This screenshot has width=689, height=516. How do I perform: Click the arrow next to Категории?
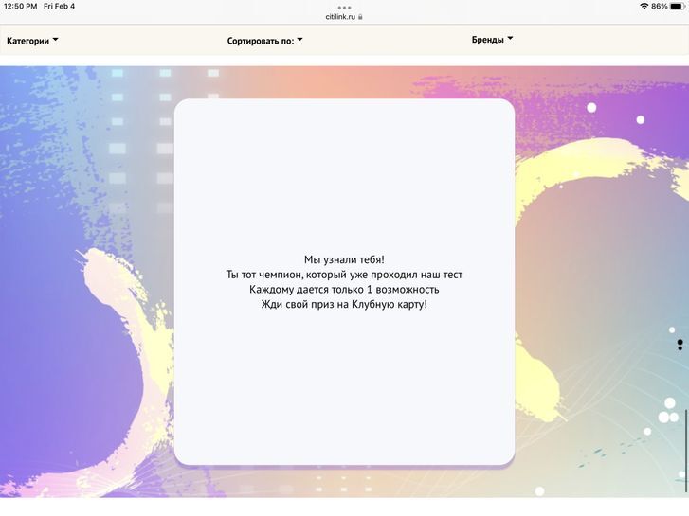(x=55, y=40)
